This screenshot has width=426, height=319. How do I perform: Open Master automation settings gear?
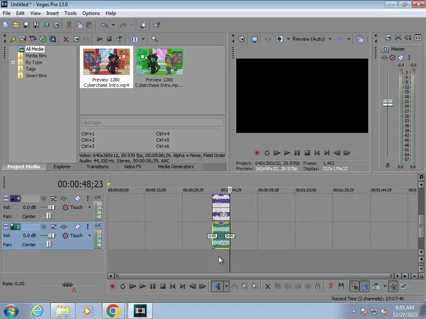tap(392, 57)
